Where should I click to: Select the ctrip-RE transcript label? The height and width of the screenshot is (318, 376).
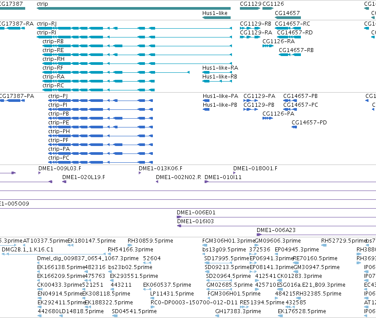tap(53, 50)
